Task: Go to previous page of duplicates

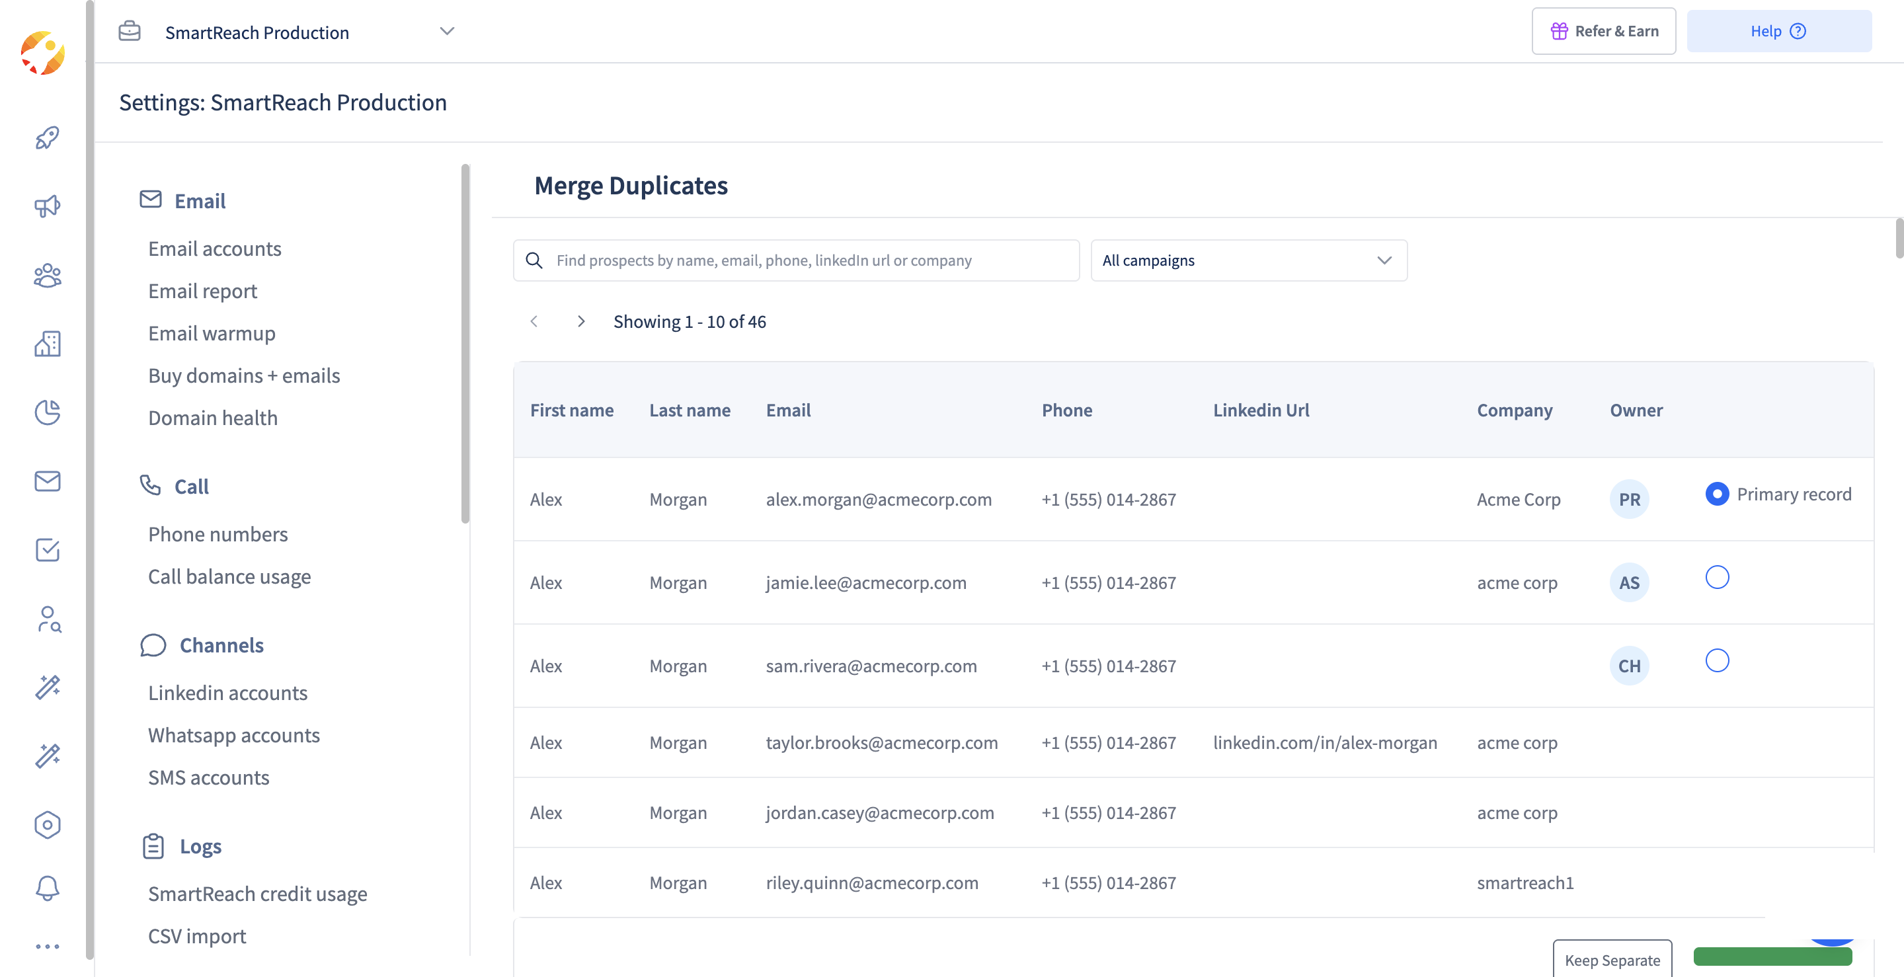Action: click(534, 321)
